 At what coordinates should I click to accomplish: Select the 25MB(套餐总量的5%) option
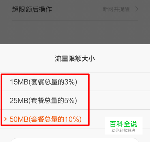click(75, 100)
